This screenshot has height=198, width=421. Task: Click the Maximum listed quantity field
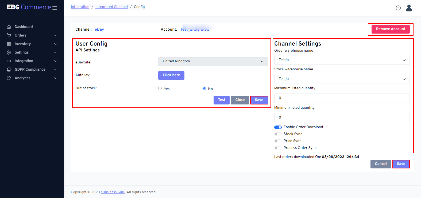coord(342,98)
